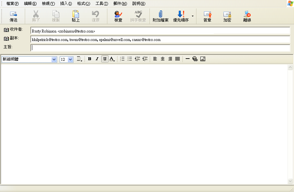Increase paragraph indent
The image size is (294, 192).
(x=145, y=59)
